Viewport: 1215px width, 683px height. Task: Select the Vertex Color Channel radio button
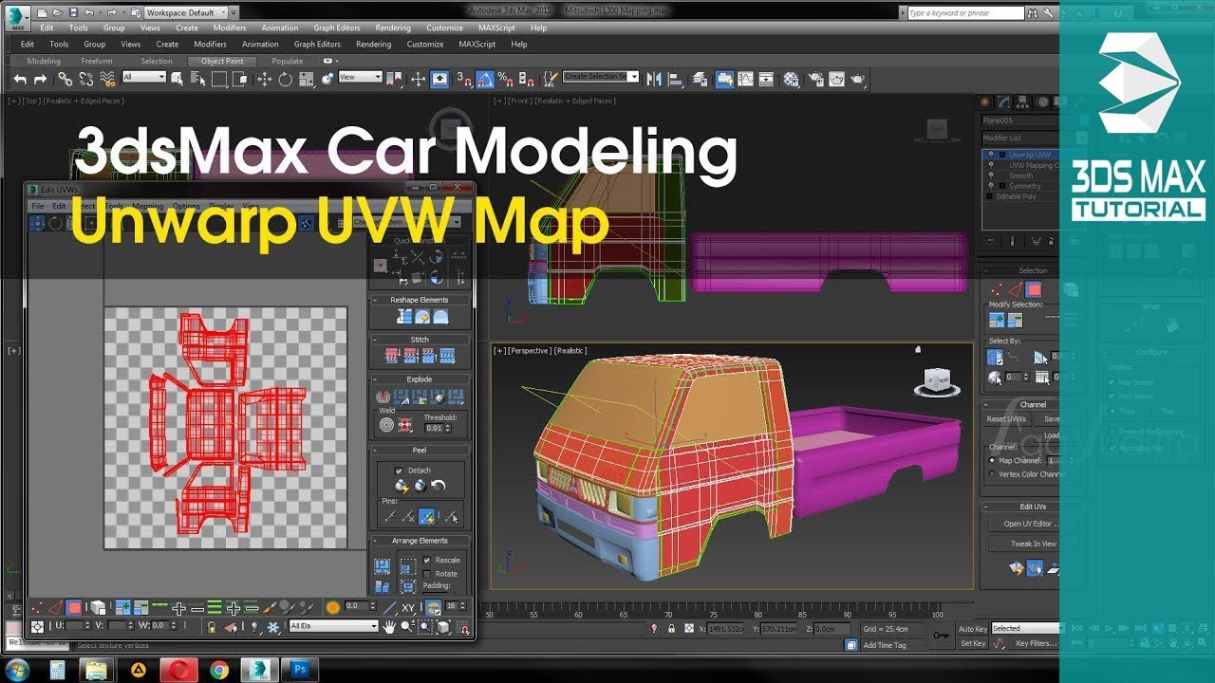[993, 473]
